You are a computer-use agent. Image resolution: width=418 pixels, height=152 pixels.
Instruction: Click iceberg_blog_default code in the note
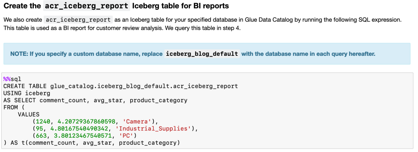(x=202, y=54)
